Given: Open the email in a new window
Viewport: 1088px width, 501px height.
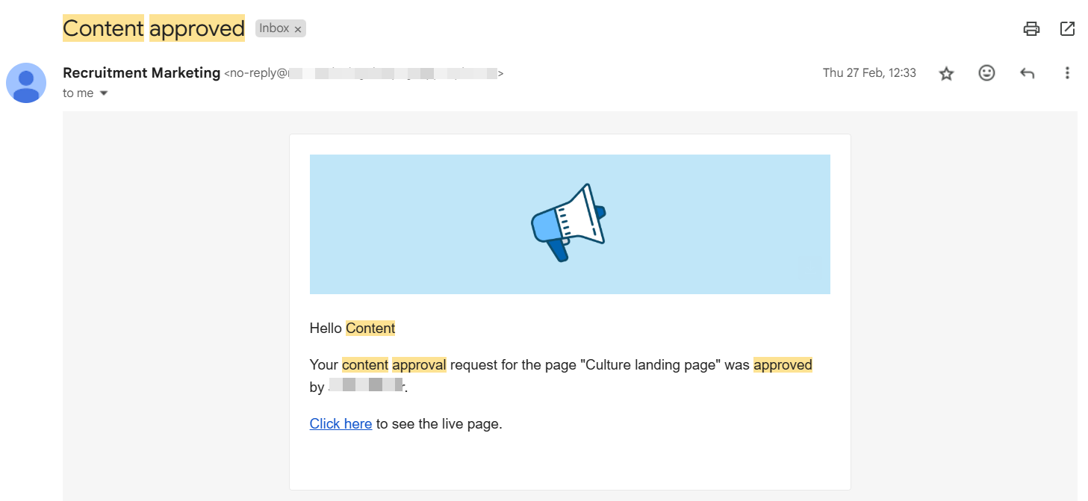Looking at the screenshot, I should point(1067,29).
